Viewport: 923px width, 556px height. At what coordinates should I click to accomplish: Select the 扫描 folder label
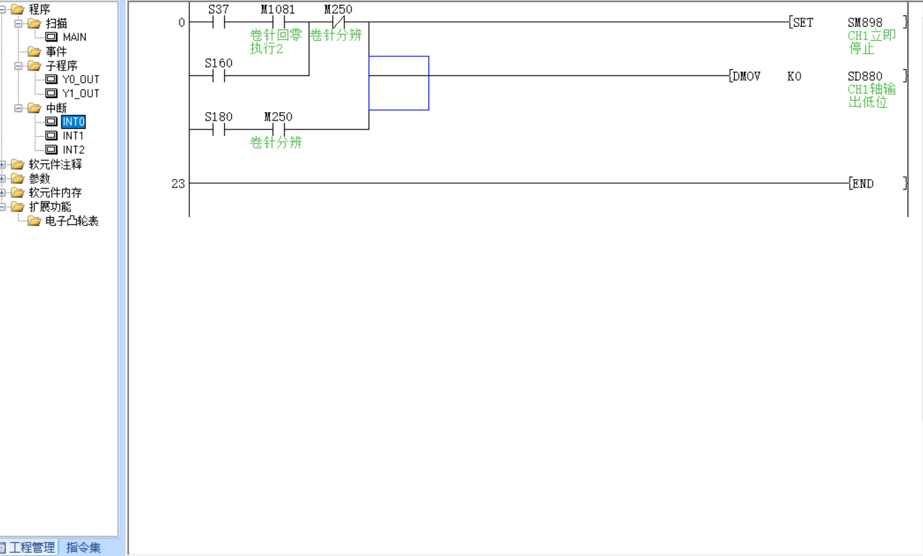click(x=56, y=23)
